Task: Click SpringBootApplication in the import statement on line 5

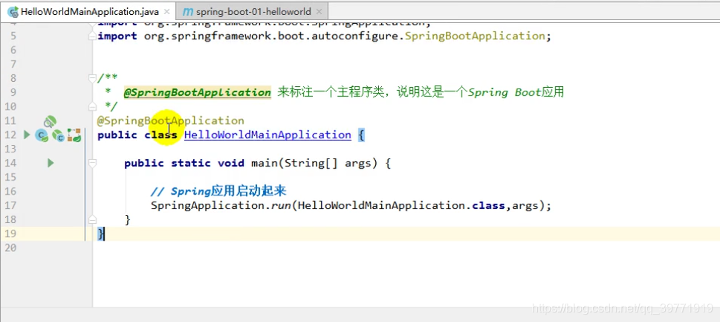Action: click(x=475, y=36)
